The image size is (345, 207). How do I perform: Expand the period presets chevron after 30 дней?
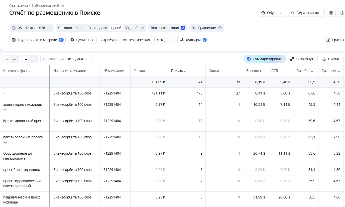[x=142, y=28]
